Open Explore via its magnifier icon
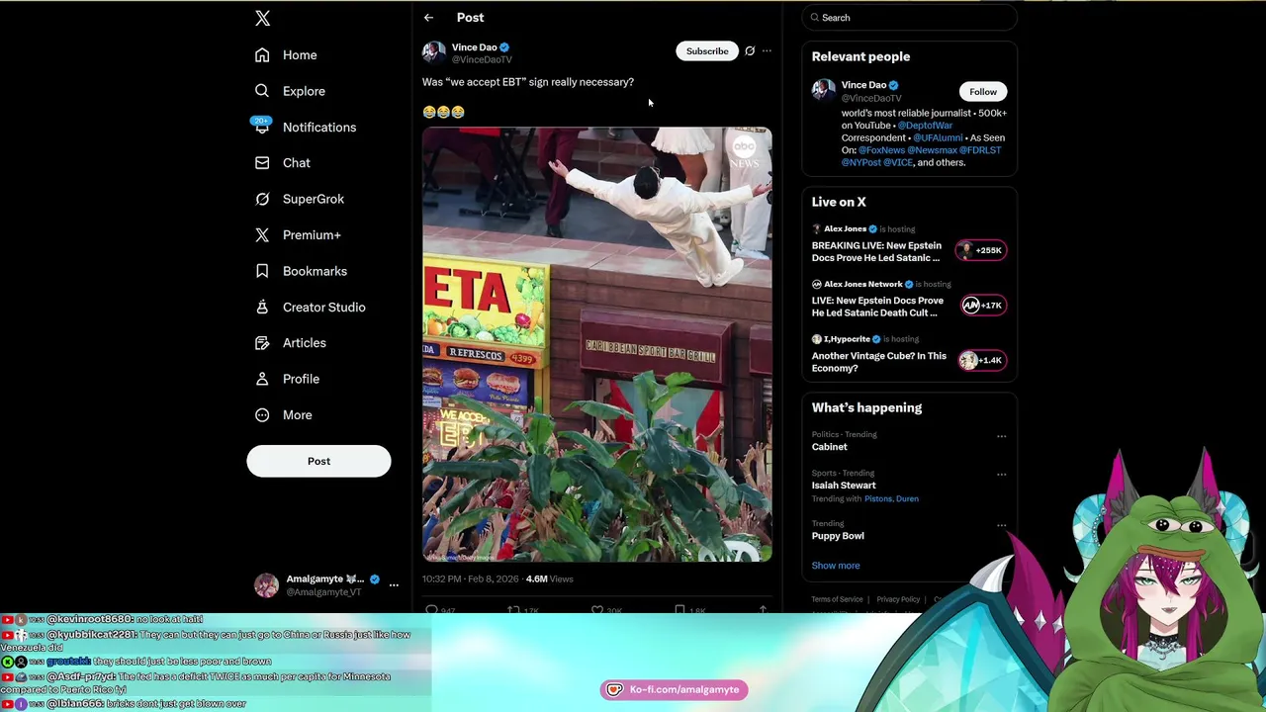Viewport: 1266px width, 712px height. [262, 91]
